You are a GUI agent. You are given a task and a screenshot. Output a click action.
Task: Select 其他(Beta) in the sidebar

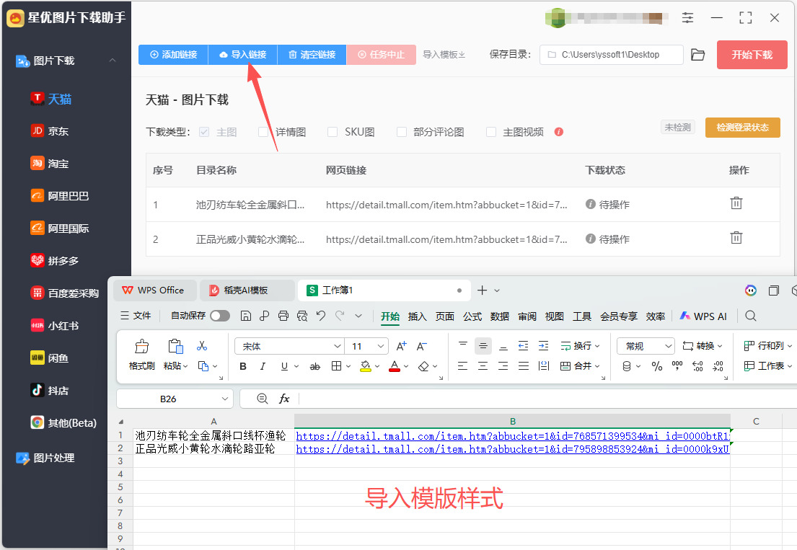pos(63,423)
